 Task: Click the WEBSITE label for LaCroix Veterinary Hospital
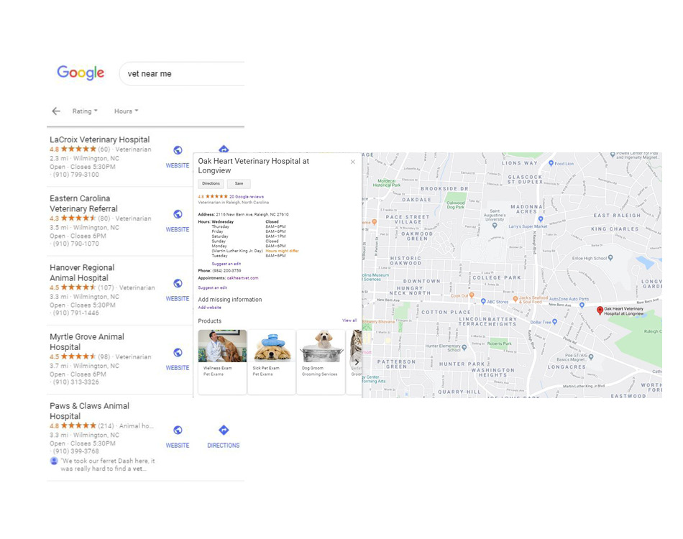click(178, 166)
